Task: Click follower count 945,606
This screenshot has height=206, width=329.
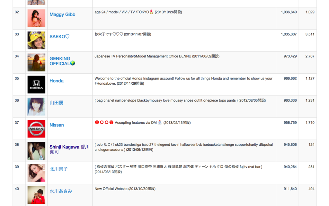Action: pyautogui.click(x=290, y=145)
